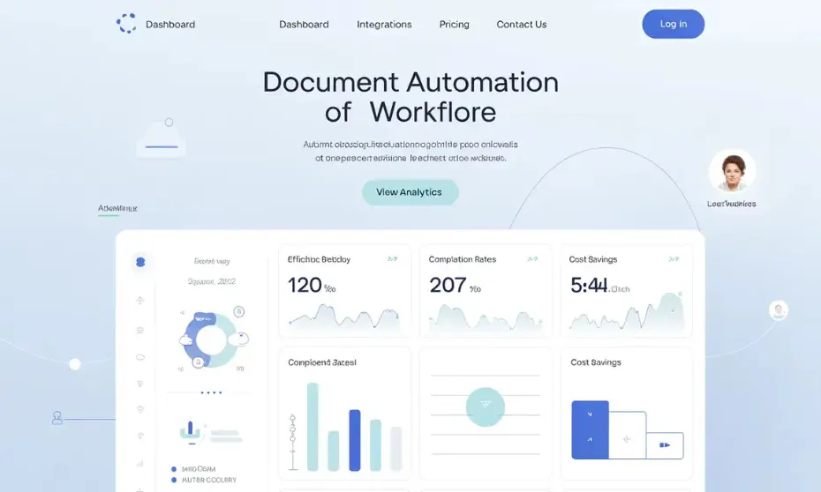Select the blue active icon in sidebar
821x492 pixels.
(x=139, y=262)
